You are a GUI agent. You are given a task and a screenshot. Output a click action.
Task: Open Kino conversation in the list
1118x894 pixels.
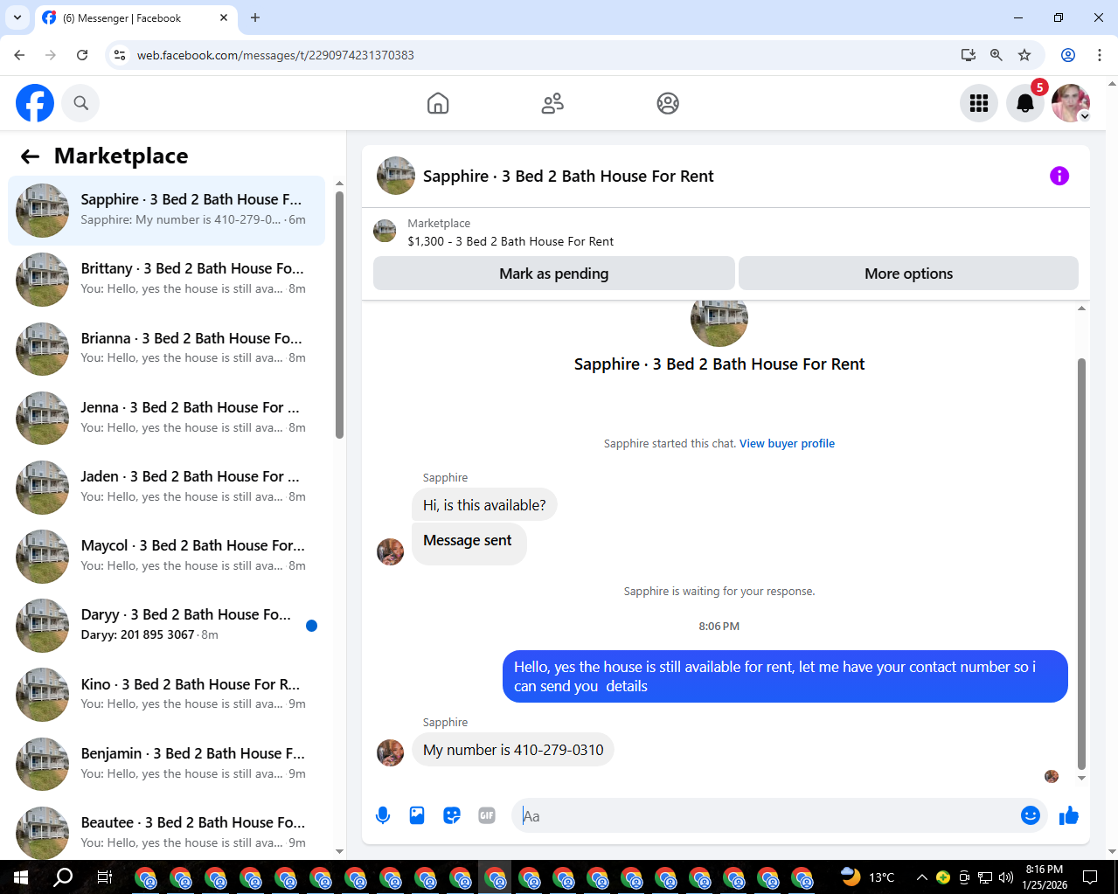click(x=166, y=695)
